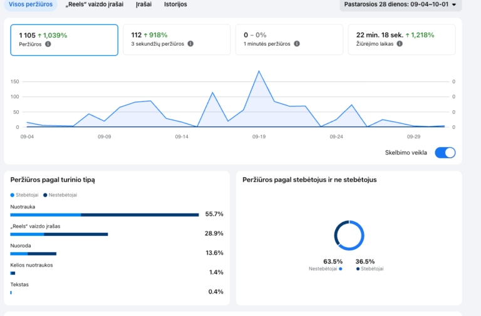Viewport: 481px width, 316px height.
Task: Click the 09-19 peak on the graph
Action: (259, 71)
